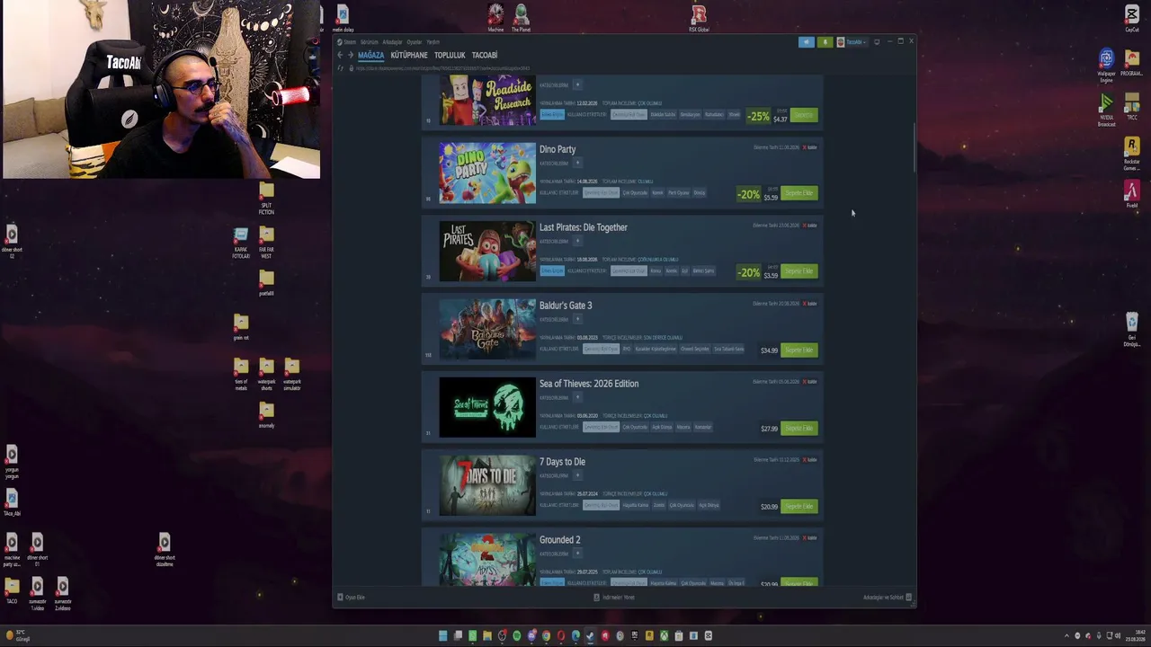Open the 7 Days to Die cover thumbnail
The width and height of the screenshot is (1151, 647).
tap(487, 486)
